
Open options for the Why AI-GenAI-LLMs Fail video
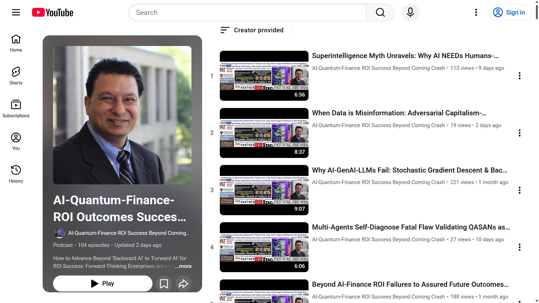point(520,190)
